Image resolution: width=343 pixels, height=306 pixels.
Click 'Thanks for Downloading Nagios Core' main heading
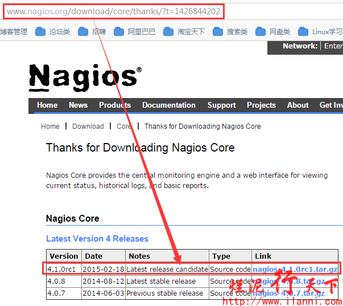(140, 148)
